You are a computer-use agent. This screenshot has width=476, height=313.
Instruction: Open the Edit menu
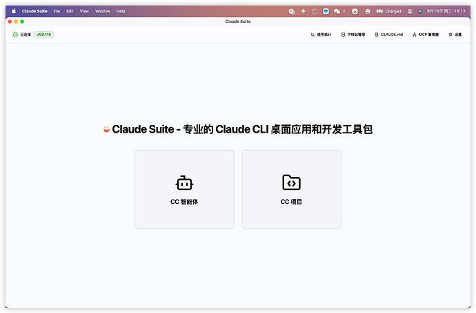tap(70, 11)
